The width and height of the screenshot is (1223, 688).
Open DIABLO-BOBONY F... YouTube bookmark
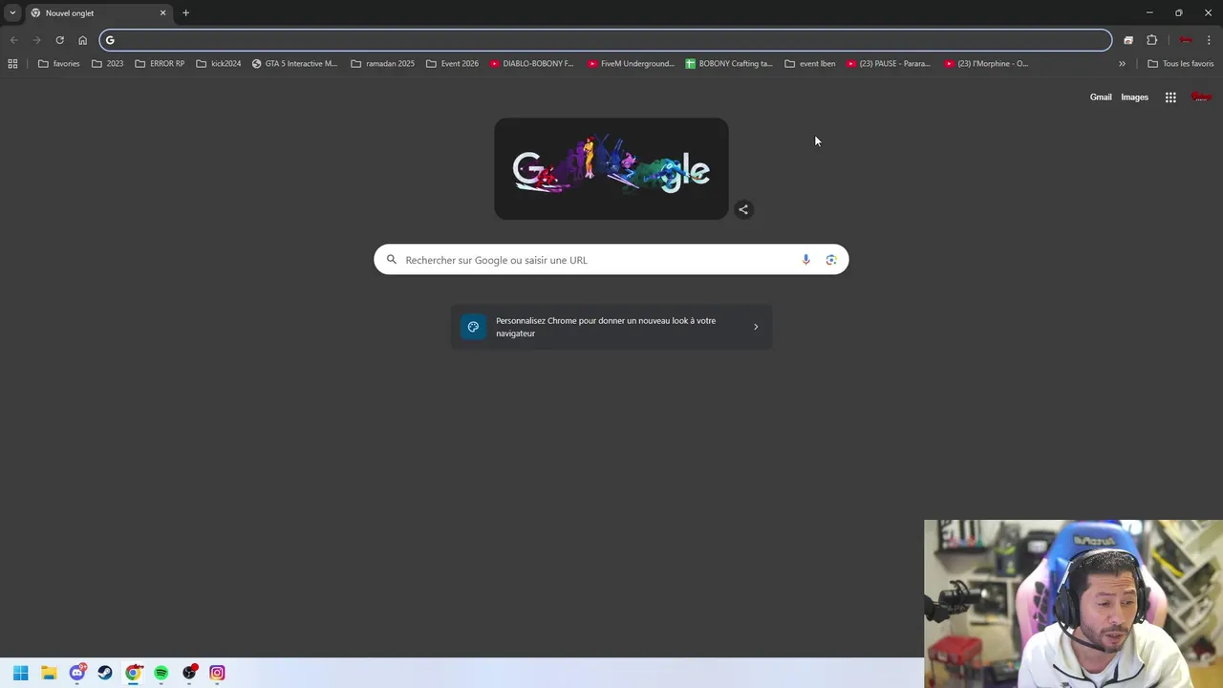pyautogui.click(x=531, y=64)
